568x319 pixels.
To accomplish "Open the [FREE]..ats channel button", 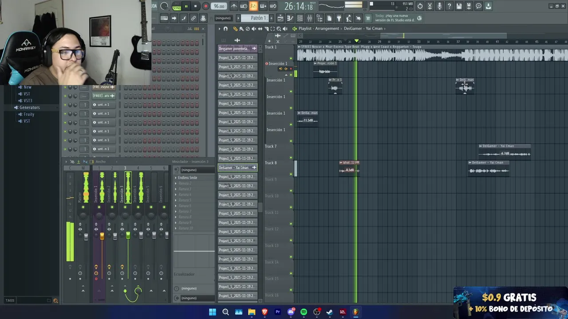I will click(x=103, y=96).
